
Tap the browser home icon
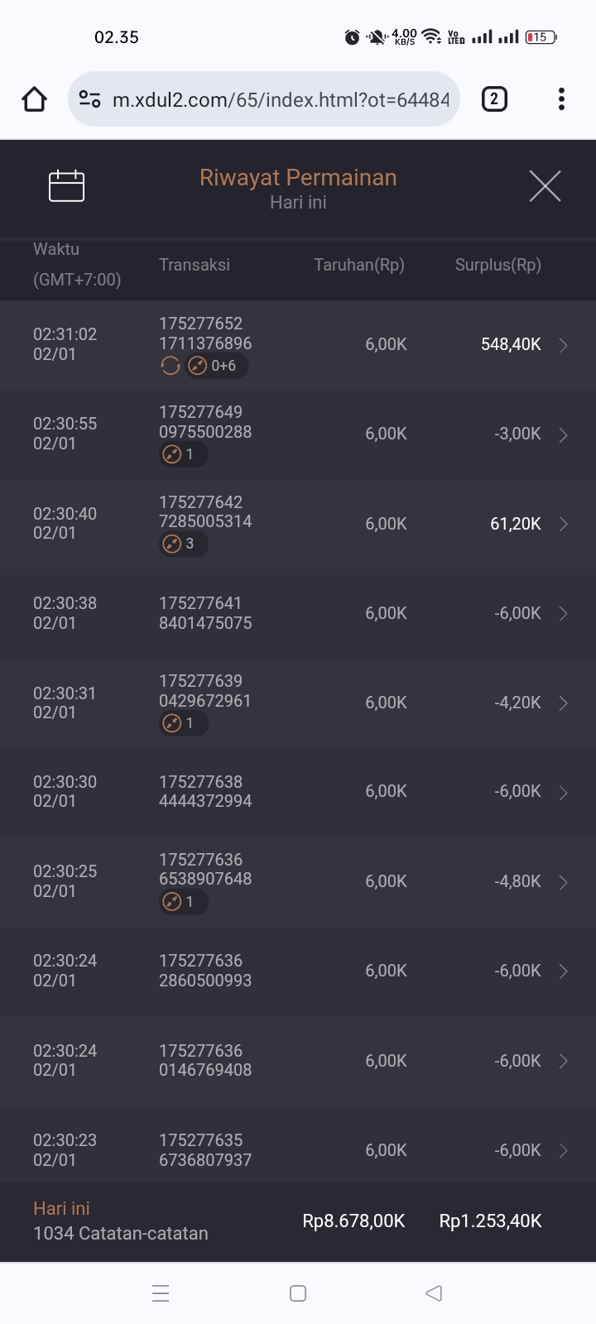[34, 99]
